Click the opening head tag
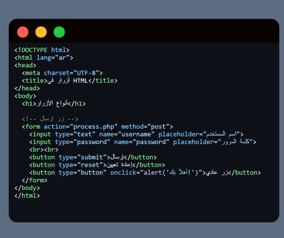284x238 pixels. point(25,65)
